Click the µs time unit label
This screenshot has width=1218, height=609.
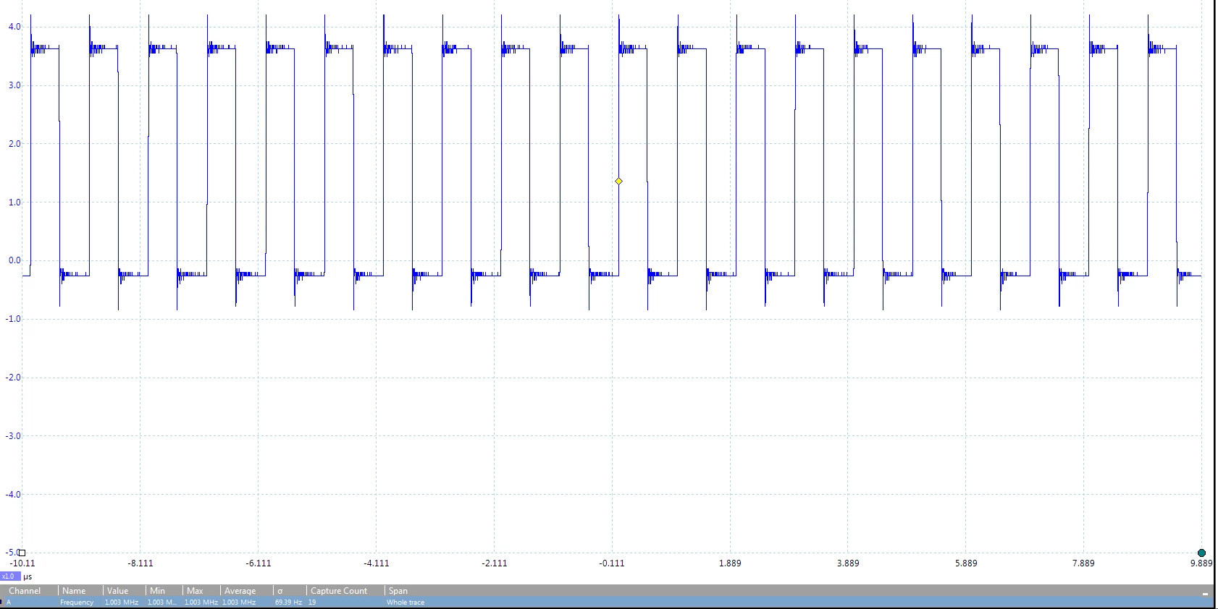tap(28, 576)
